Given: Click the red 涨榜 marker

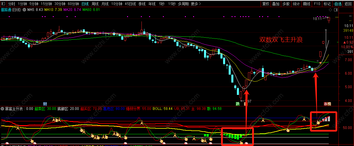Looking at the screenshot, I should (x=327, y=104).
